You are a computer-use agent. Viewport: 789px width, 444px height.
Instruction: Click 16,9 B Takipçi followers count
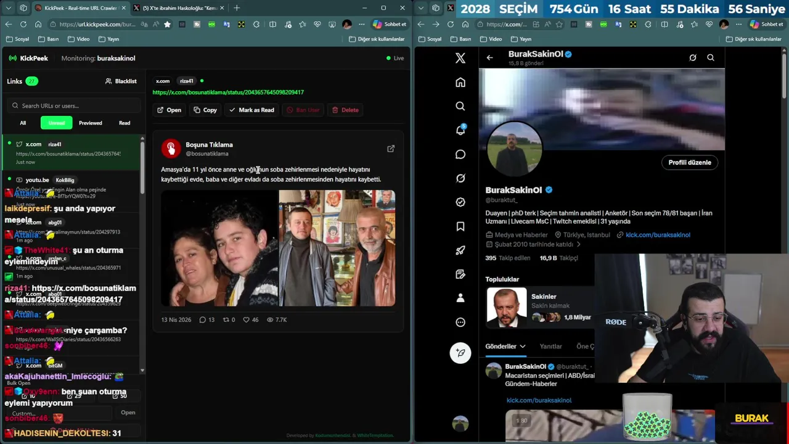pyautogui.click(x=559, y=258)
